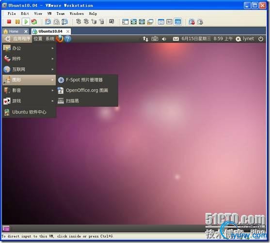This screenshot has width=270, height=243.
Task: Expand the 互联网 Internet submenu
Action: [x=29, y=69]
